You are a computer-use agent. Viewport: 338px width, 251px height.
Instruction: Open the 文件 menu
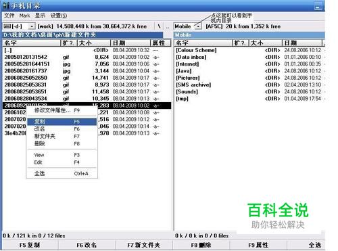9,16
